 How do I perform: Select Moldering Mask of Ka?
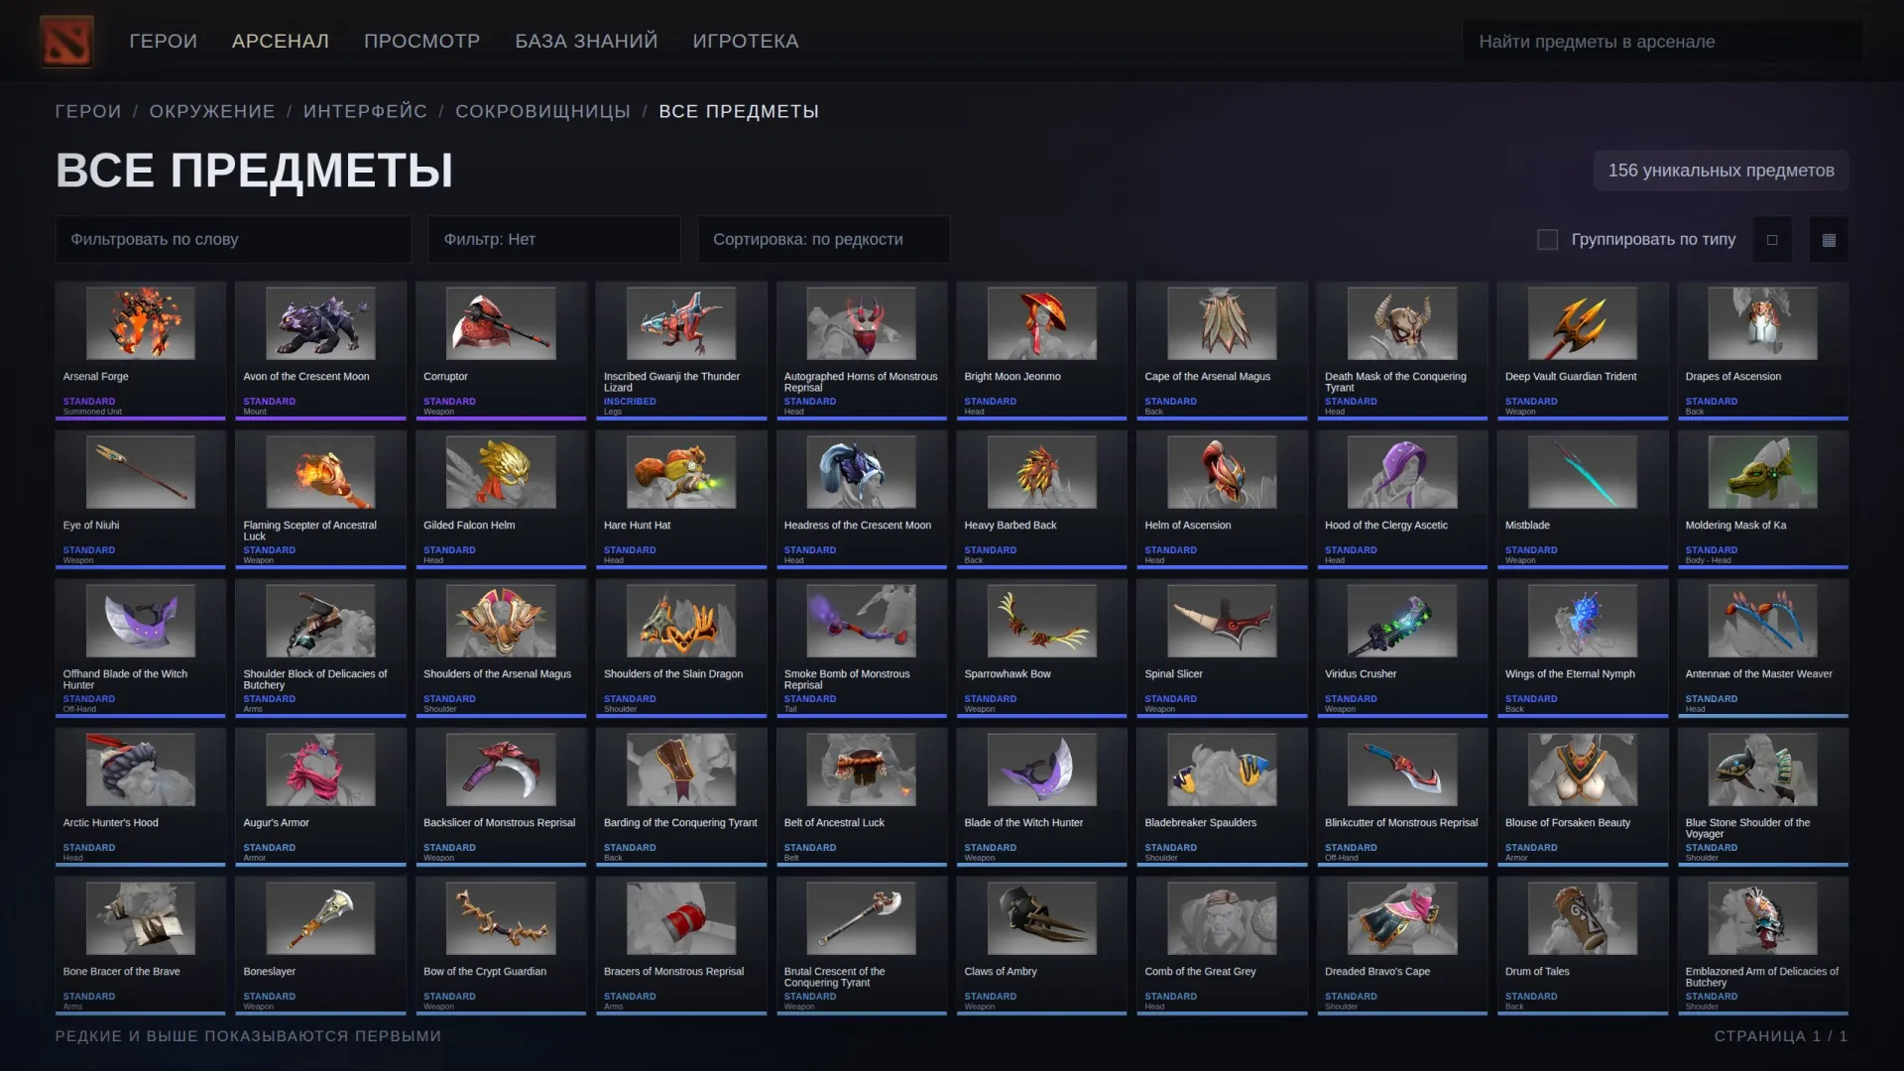tap(1763, 499)
